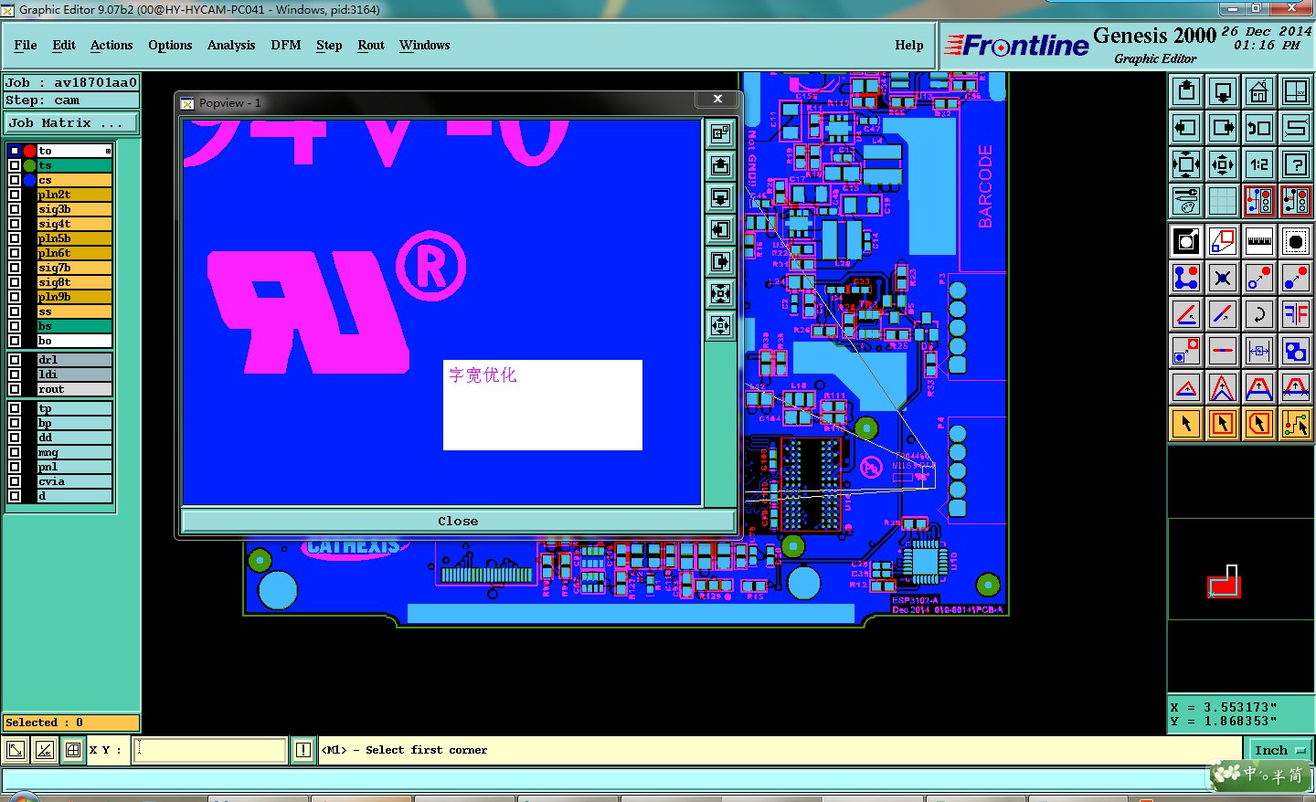Click the dimension measure icon with arrows

tap(1259, 351)
